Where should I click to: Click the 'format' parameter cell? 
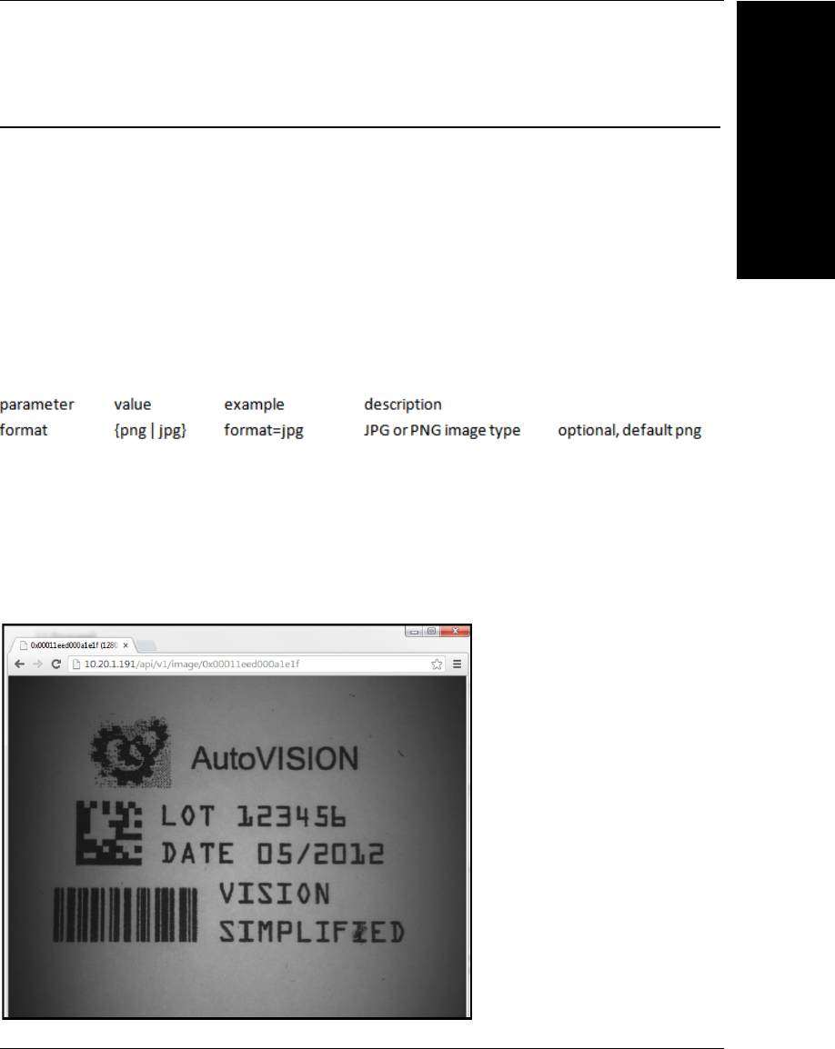24,430
